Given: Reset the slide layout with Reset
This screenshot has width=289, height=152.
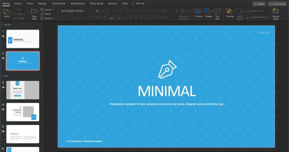Looking at the screenshot, I should [x=47, y=14].
